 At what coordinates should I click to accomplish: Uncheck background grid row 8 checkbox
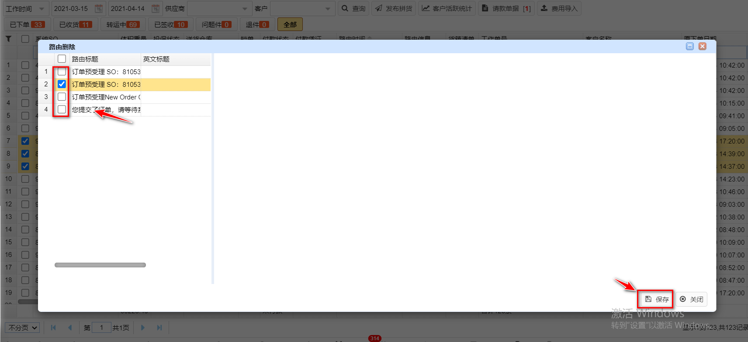point(25,154)
